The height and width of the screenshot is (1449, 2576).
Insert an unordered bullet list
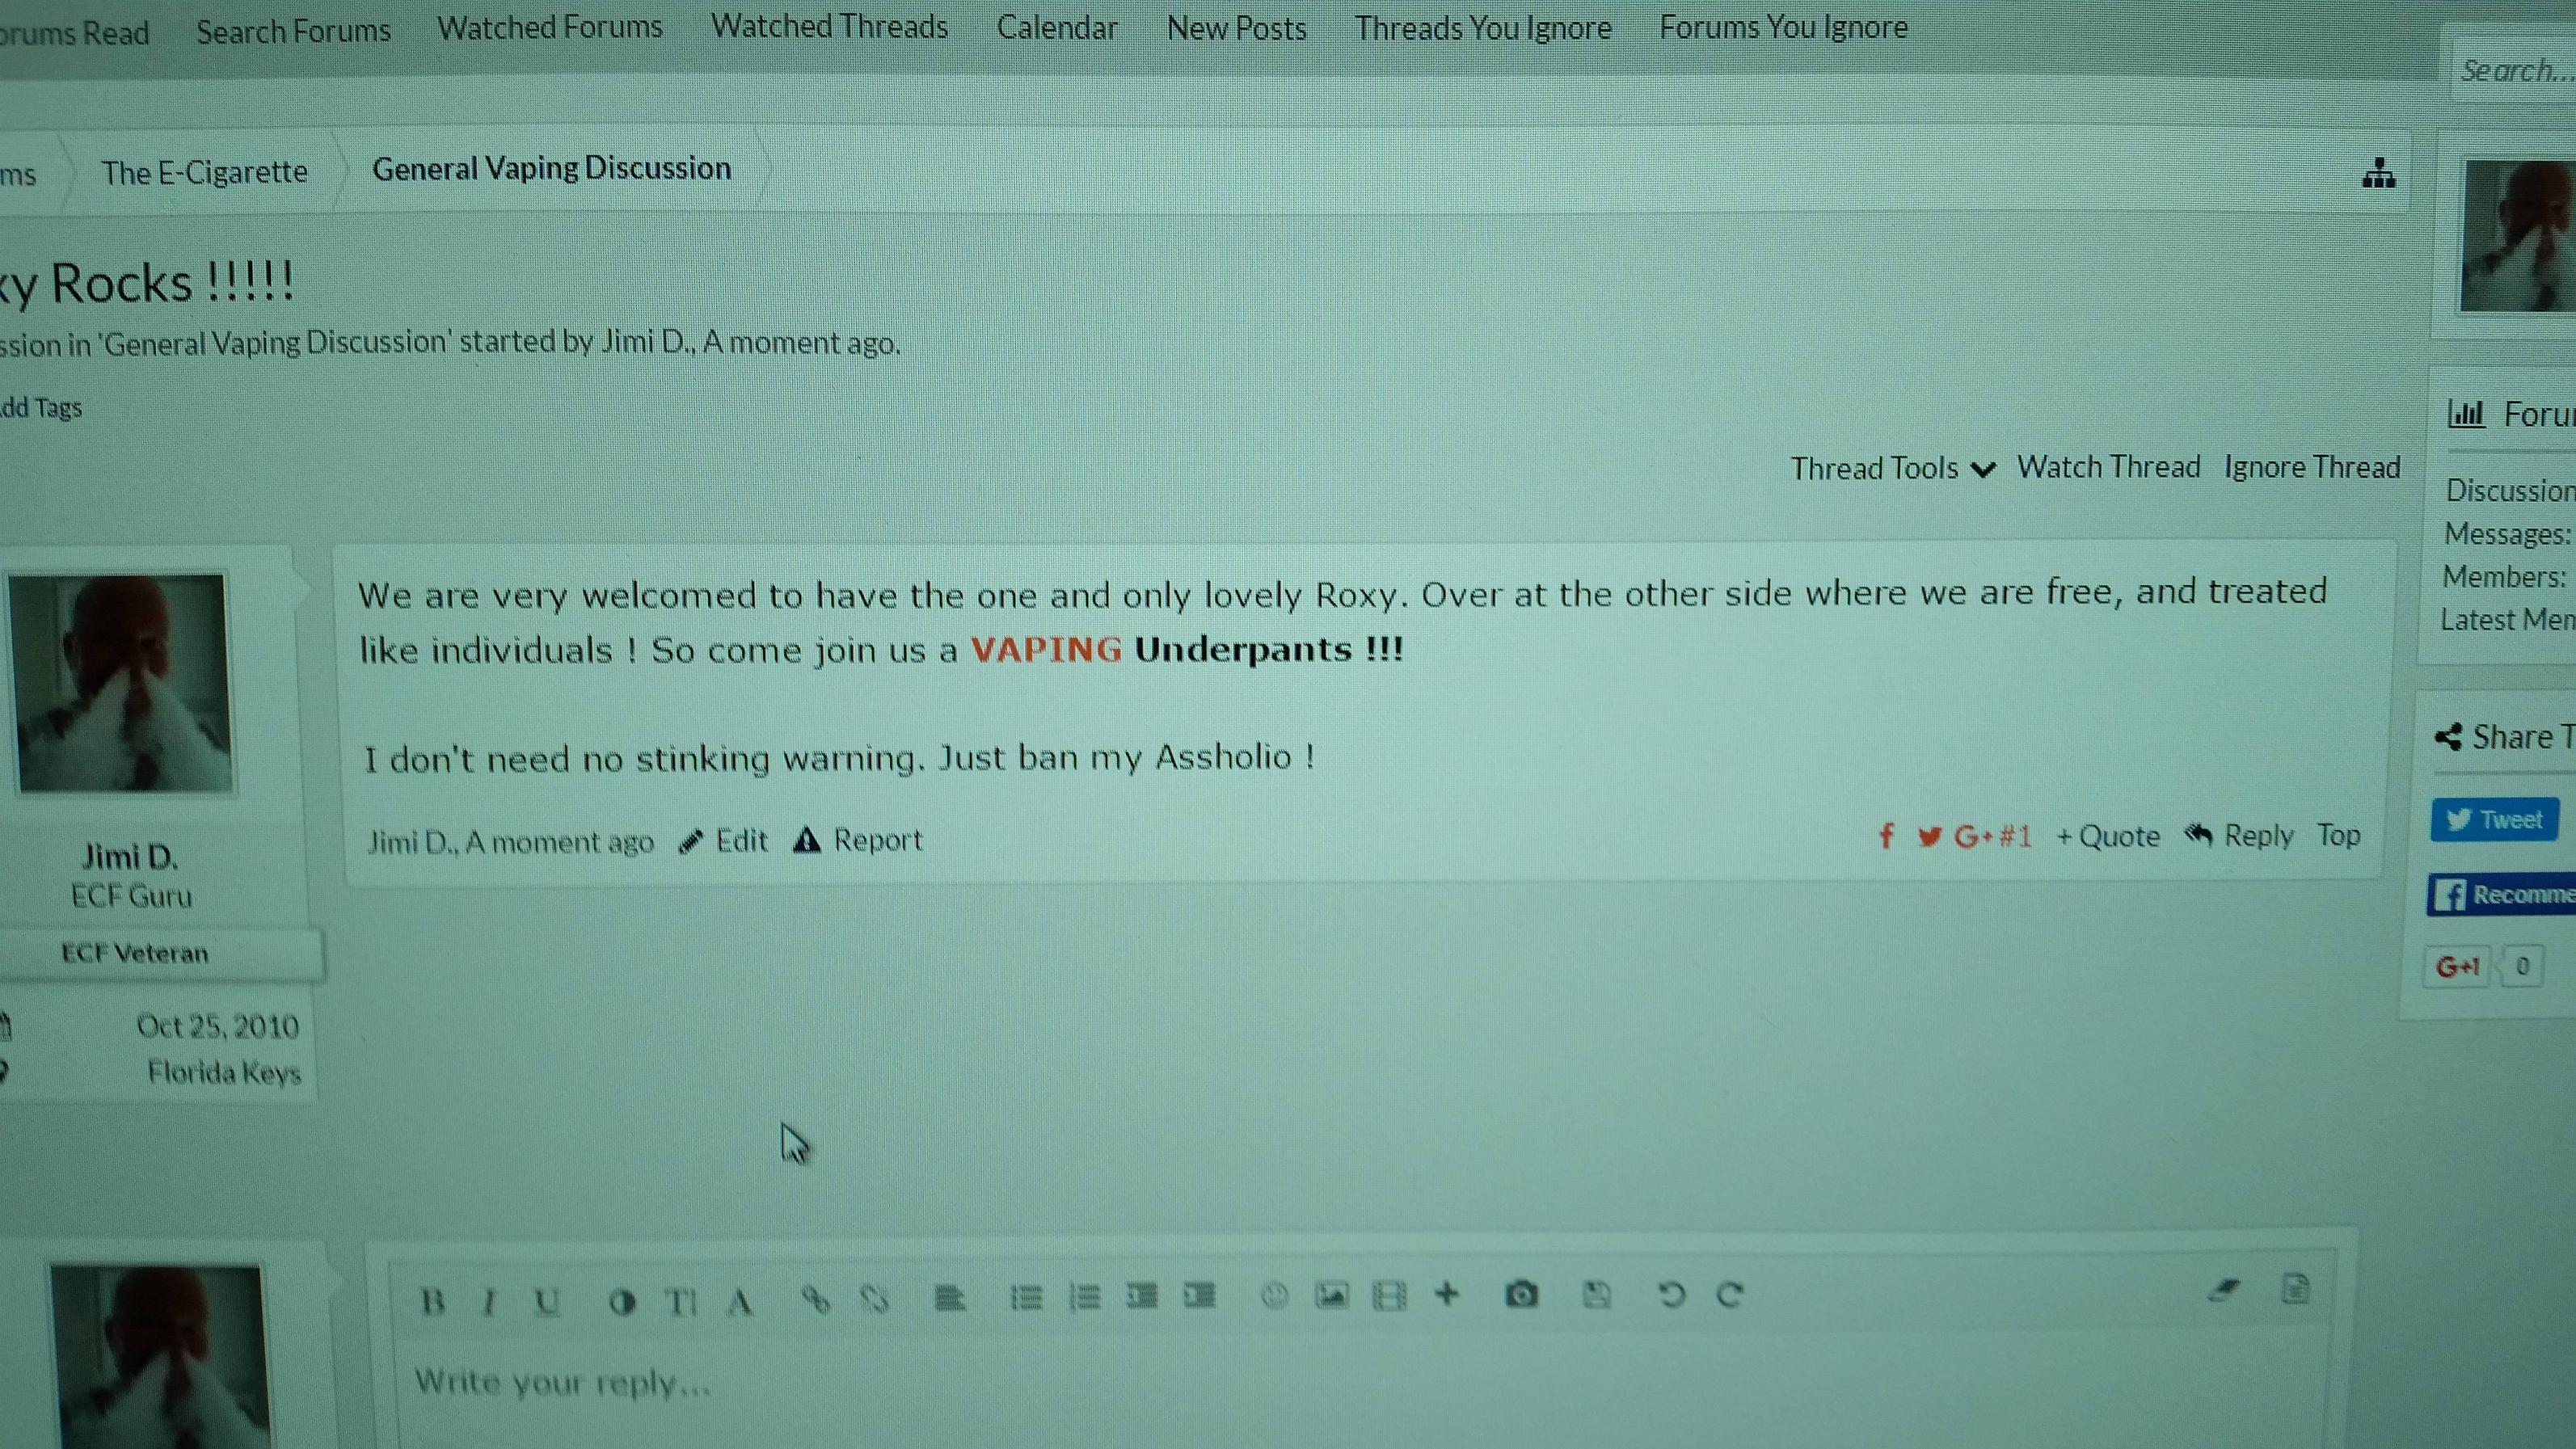point(1026,1298)
